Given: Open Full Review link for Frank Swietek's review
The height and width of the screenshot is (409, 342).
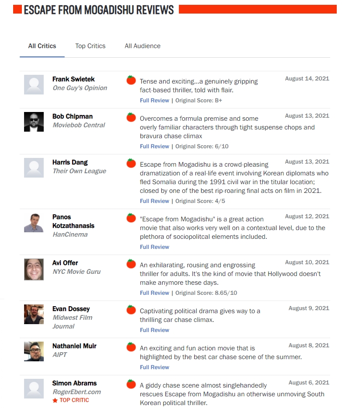Looking at the screenshot, I should point(154,101).
